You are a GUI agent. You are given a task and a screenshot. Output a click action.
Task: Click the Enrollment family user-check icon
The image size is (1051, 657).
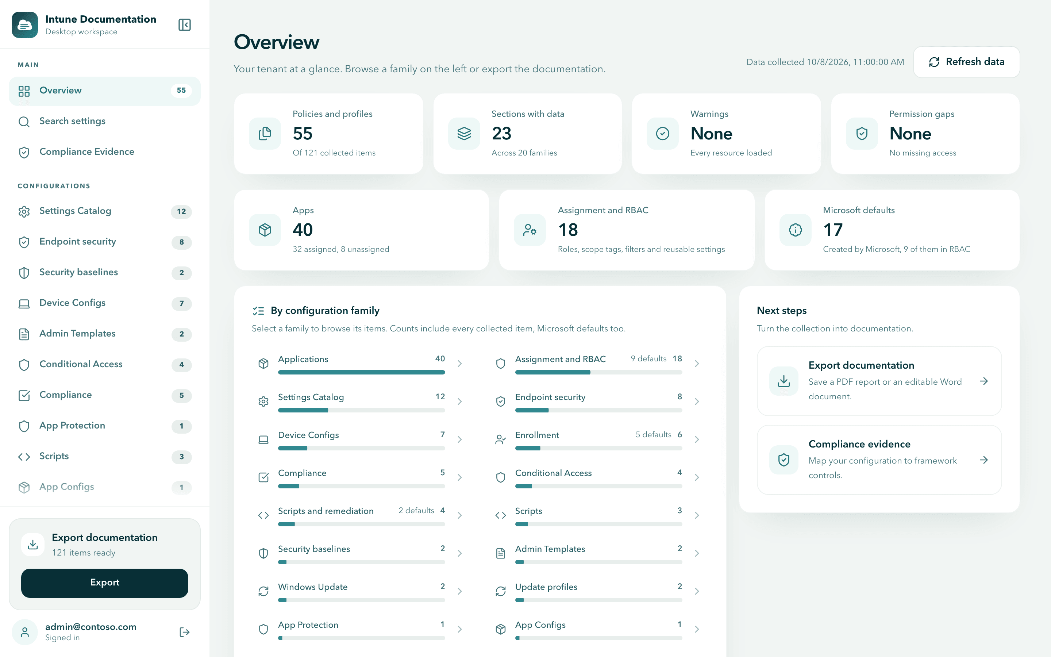point(500,439)
